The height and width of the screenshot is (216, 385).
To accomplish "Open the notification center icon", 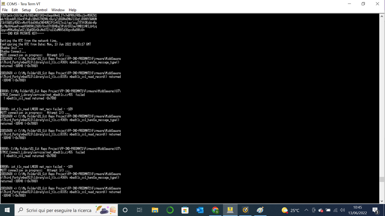I will click(375, 210).
